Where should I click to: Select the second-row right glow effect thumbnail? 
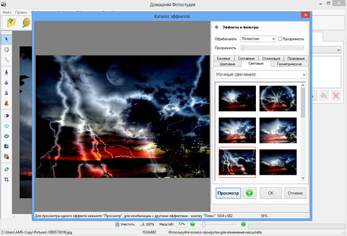[x=278, y=130]
